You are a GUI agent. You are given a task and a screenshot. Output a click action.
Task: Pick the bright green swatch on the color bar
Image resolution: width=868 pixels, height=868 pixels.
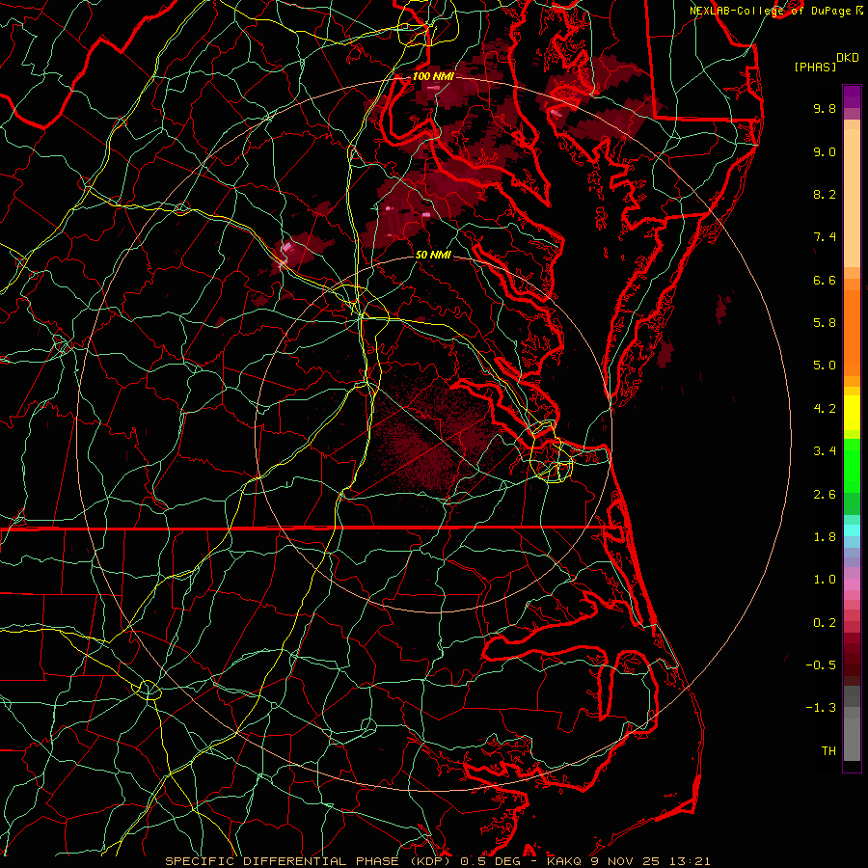point(852,465)
